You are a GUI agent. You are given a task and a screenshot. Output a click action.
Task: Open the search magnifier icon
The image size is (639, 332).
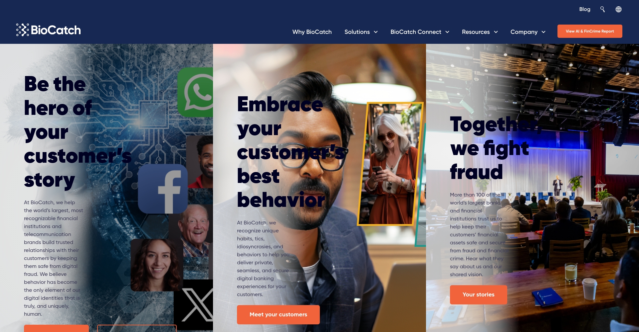[x=602, y=9]
